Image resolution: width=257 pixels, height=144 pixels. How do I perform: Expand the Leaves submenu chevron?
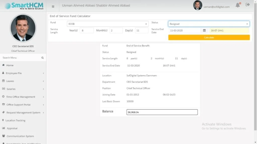point(43,81)
